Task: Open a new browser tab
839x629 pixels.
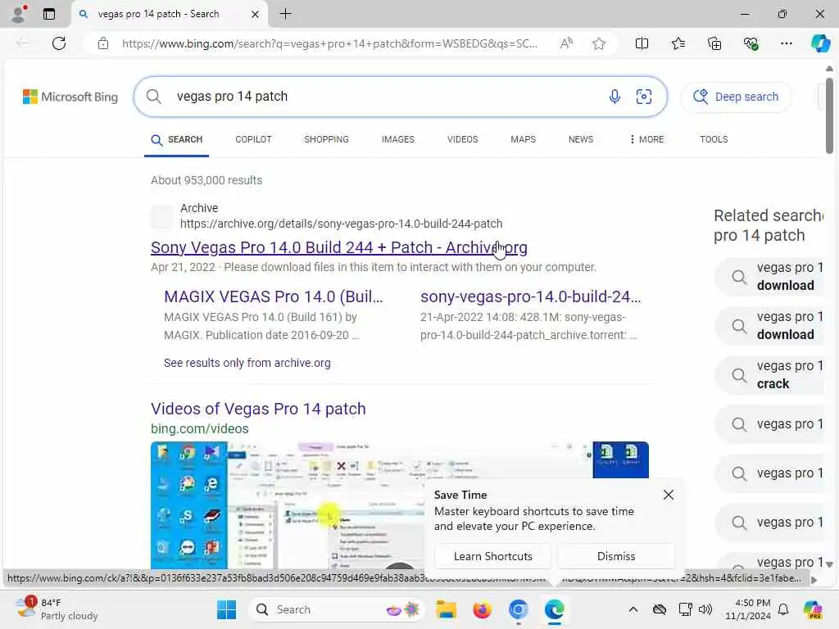Action: coord(286,14)
